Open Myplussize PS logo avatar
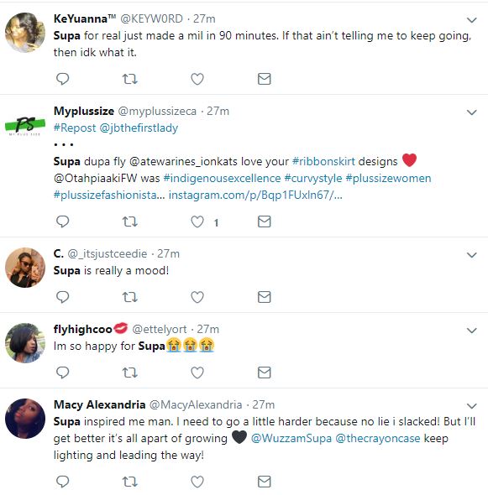 click(x=25, y=125)
